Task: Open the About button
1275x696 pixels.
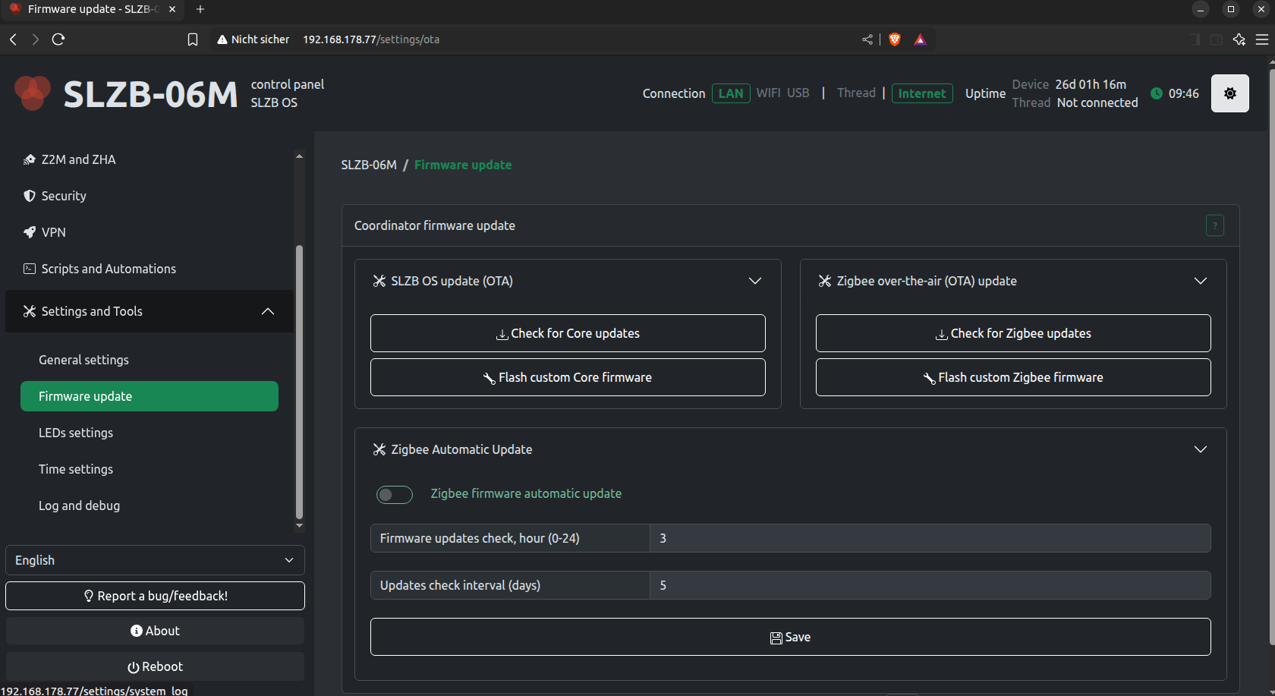Action: coord(155,631)
